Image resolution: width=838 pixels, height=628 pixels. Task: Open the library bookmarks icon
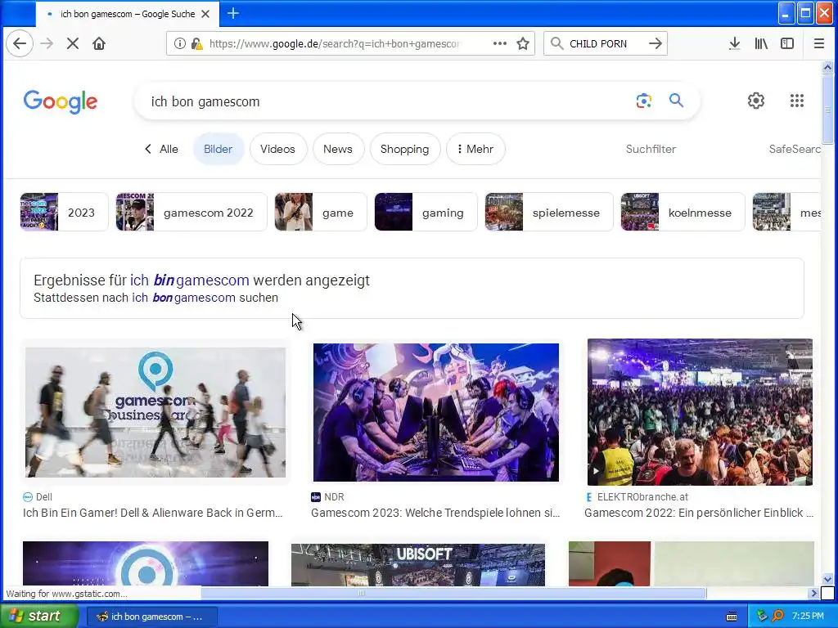(x=761, y=44)
